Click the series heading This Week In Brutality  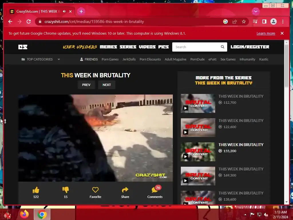[223, 83]
